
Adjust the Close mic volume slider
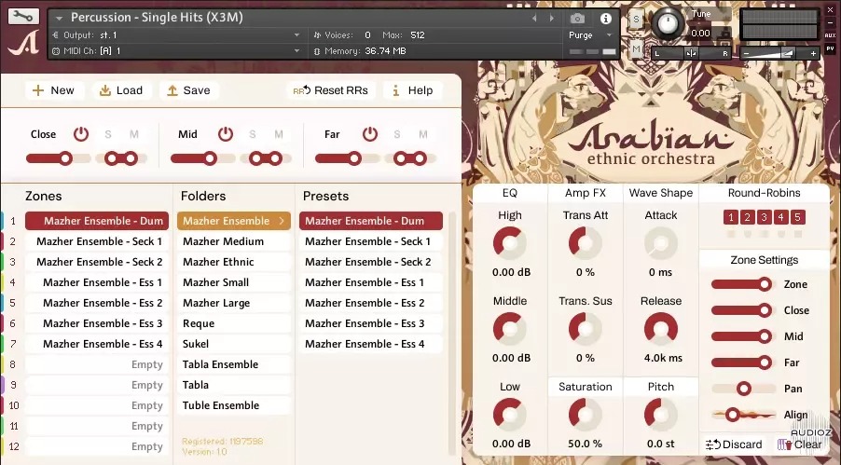pyautogui.click(x=59, y=158)
